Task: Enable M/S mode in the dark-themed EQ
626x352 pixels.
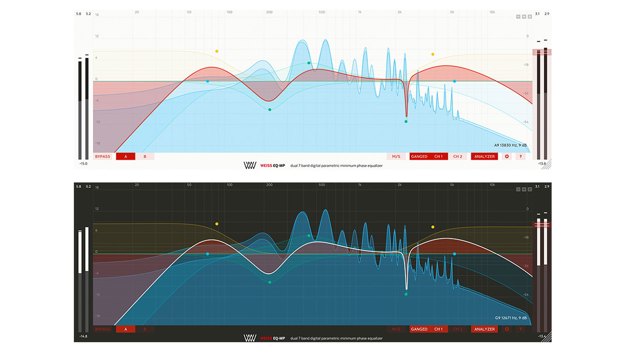Action: tap(396, 329)
